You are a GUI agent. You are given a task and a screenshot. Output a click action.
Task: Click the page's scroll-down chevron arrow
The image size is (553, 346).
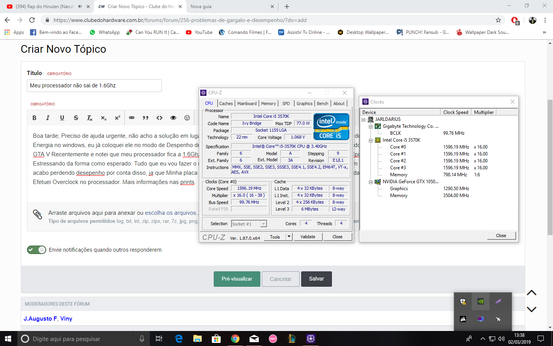click(531, 309)
